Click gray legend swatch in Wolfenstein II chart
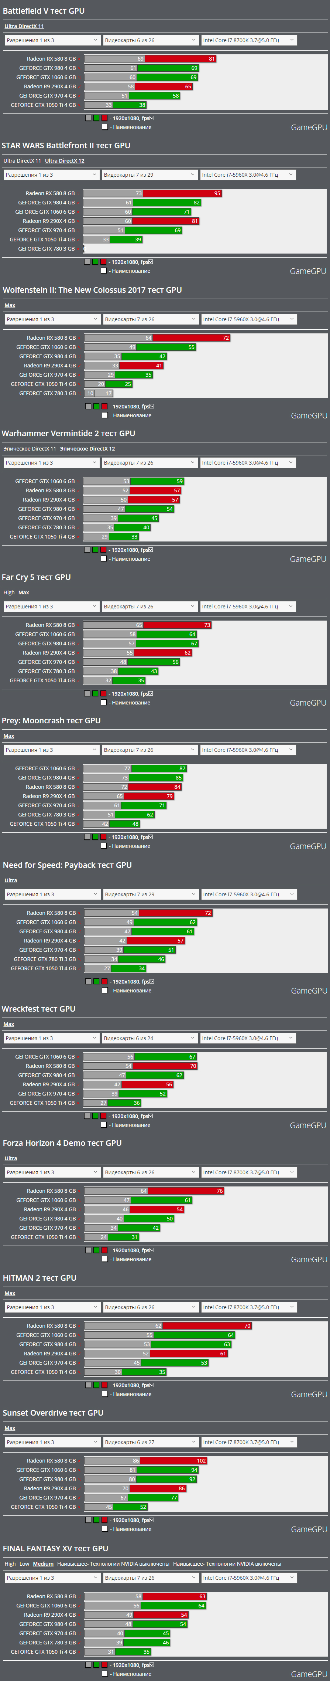This screenshot has width=330, height=1681. [88, 407]
